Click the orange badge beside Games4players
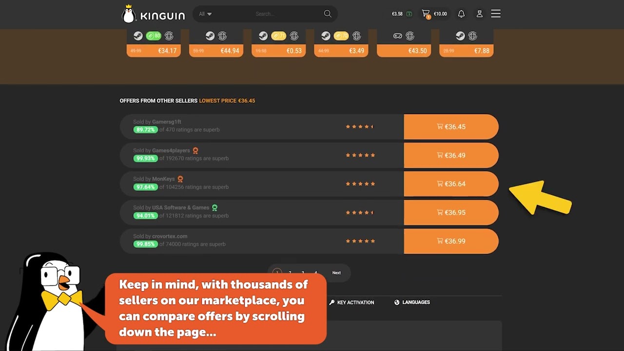 point(195,151)
